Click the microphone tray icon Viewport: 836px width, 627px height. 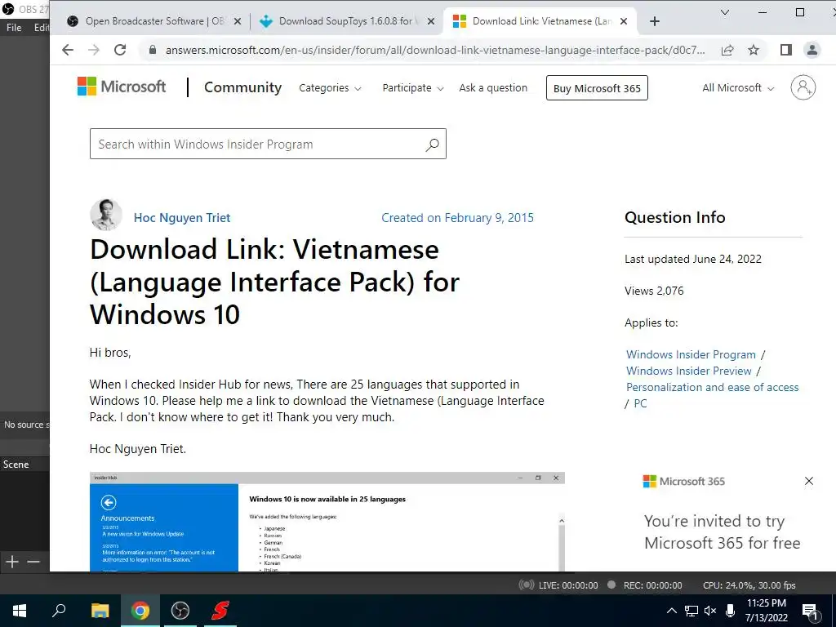click(730, 611)
